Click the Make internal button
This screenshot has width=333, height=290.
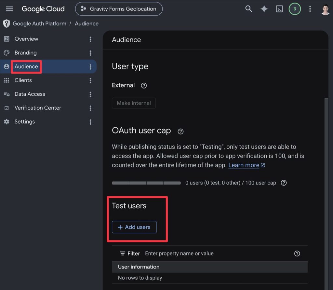tap(134, 103)
